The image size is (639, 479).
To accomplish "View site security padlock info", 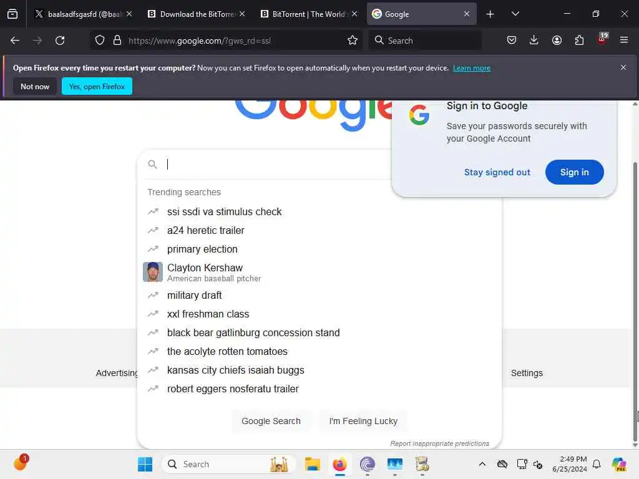I will click(x=117, y=41).
